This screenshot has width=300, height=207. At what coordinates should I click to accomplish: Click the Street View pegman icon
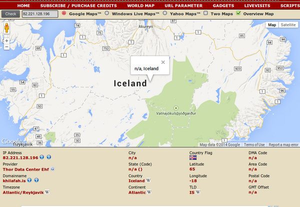tap(6, 28)
